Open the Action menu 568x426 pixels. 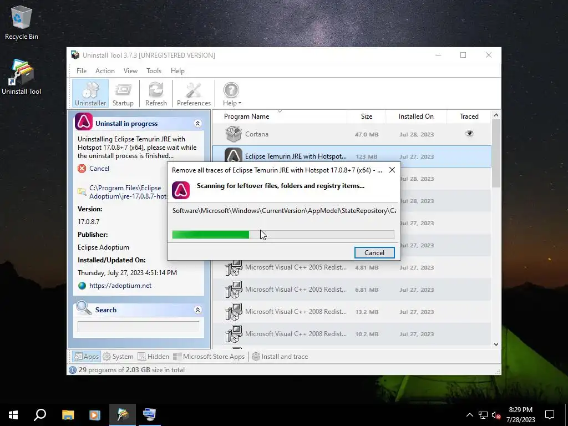click(x=105, y=71)
